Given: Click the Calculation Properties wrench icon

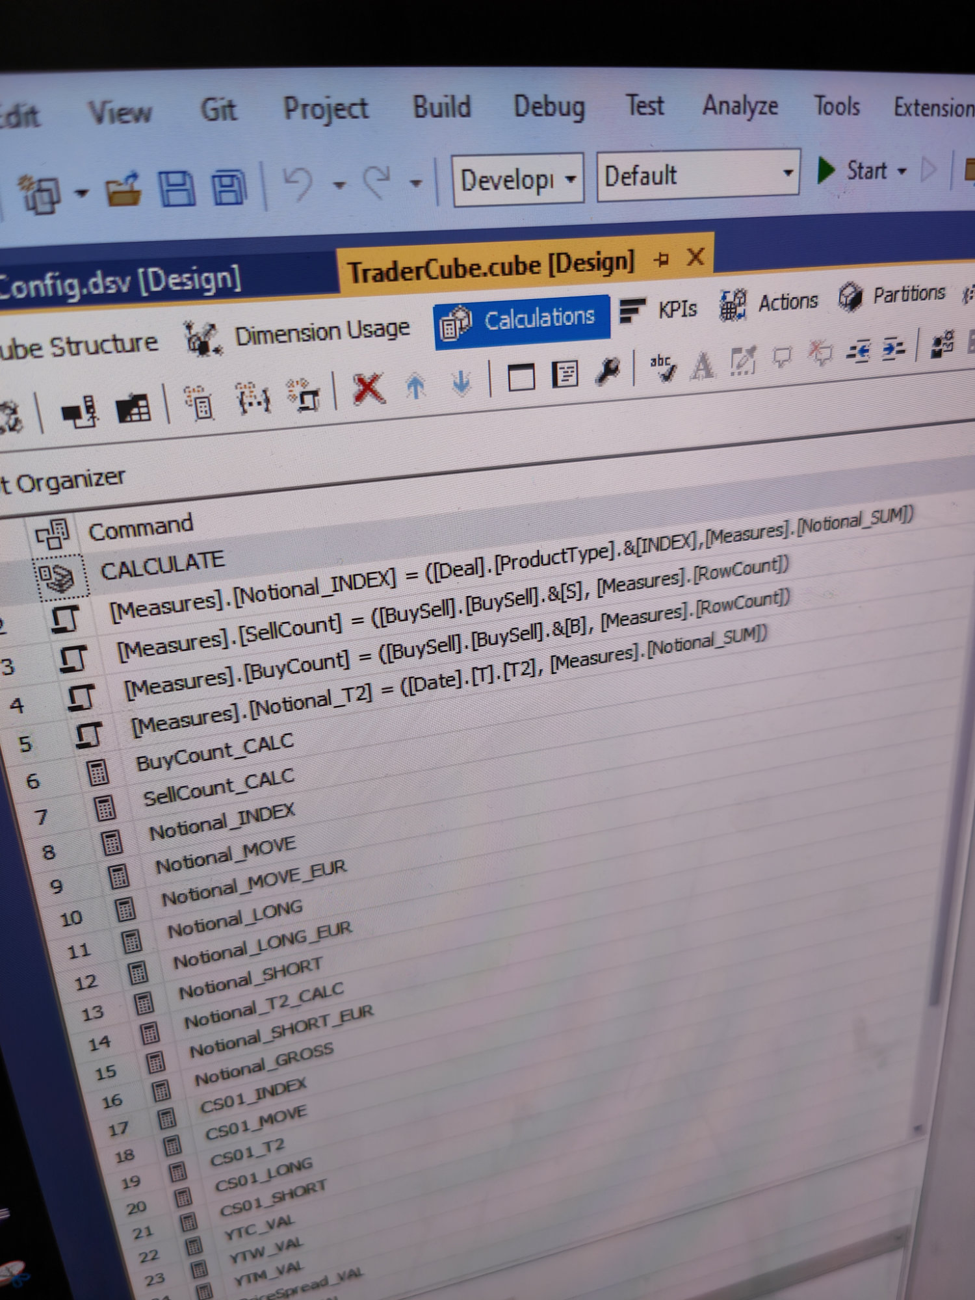Looking at the screenshot, I should 608,371.
